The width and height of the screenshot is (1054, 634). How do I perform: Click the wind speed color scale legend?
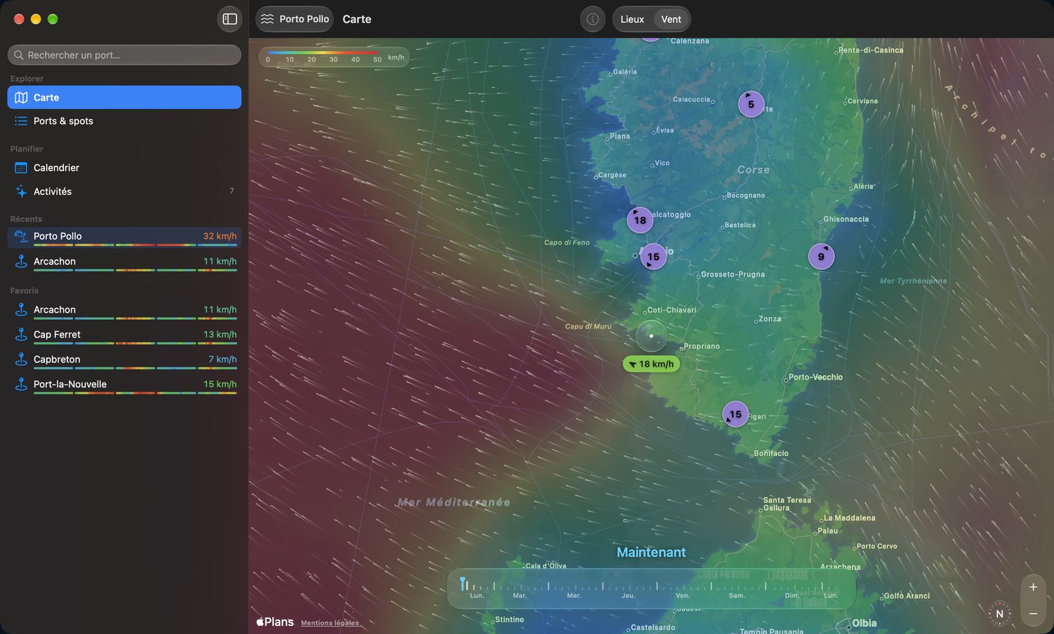tap(334, 57)
